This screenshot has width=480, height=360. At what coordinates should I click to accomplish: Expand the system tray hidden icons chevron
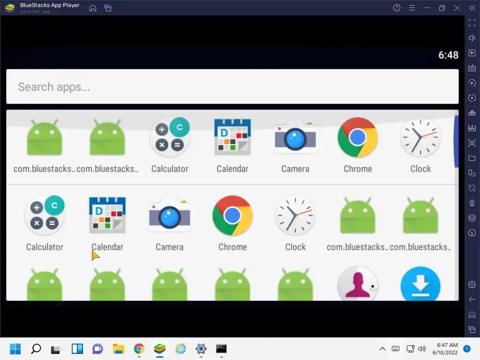coord(382,349)
